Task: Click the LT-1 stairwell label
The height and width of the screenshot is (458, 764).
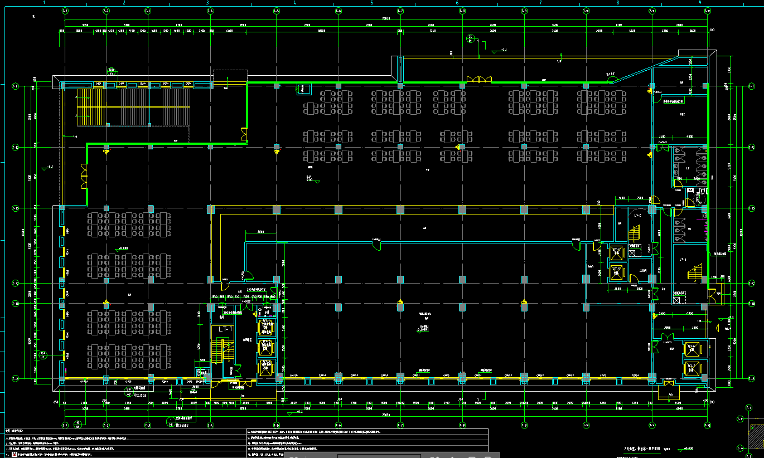Action: click(x=225, y=329)
